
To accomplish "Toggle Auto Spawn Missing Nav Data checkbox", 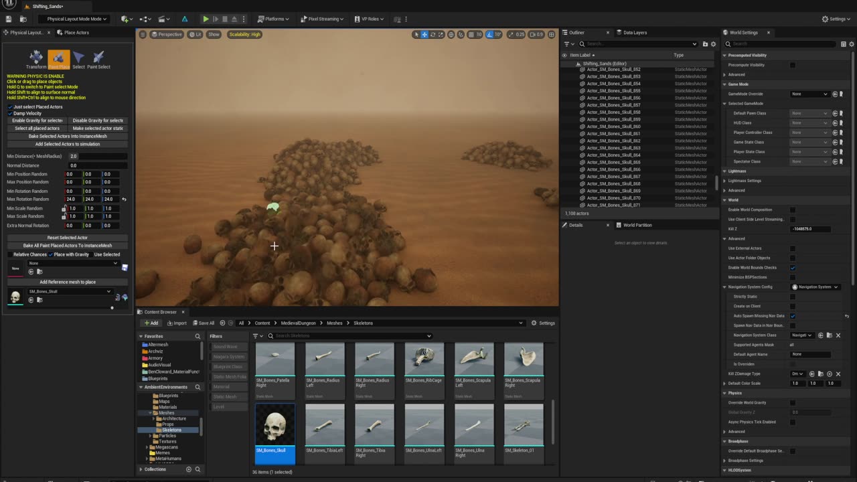I will (793, 316).
